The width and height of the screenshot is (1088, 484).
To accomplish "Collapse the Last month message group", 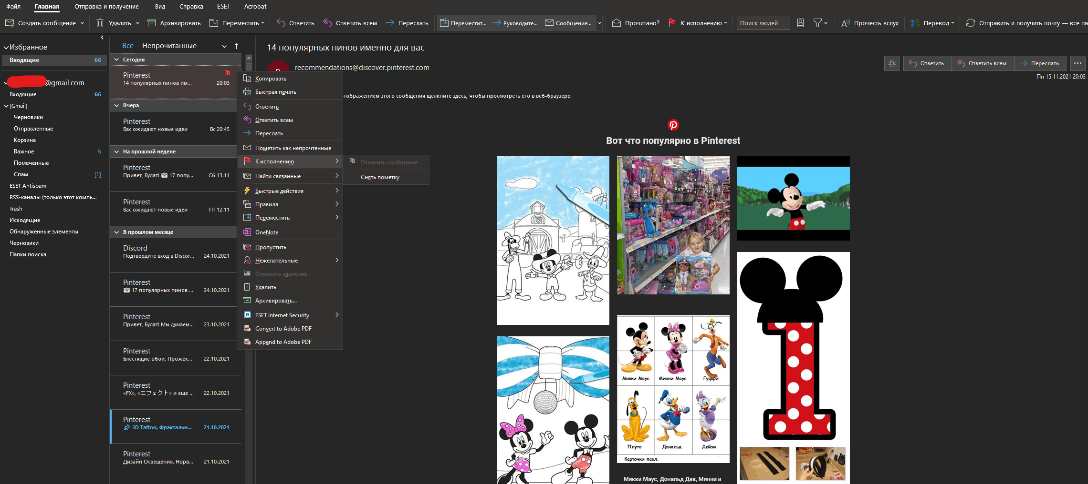I will pos(116,232).
